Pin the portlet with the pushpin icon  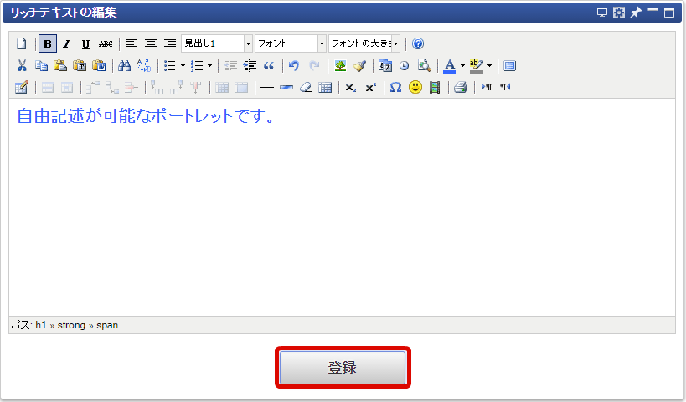tap(635, 13)
